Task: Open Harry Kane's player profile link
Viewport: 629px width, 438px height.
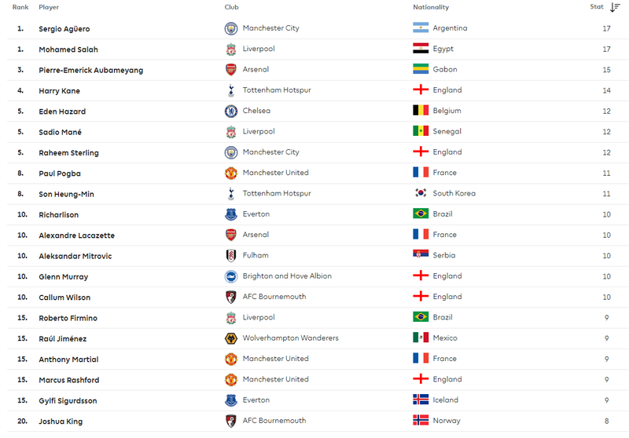Action: click(60, 91)
